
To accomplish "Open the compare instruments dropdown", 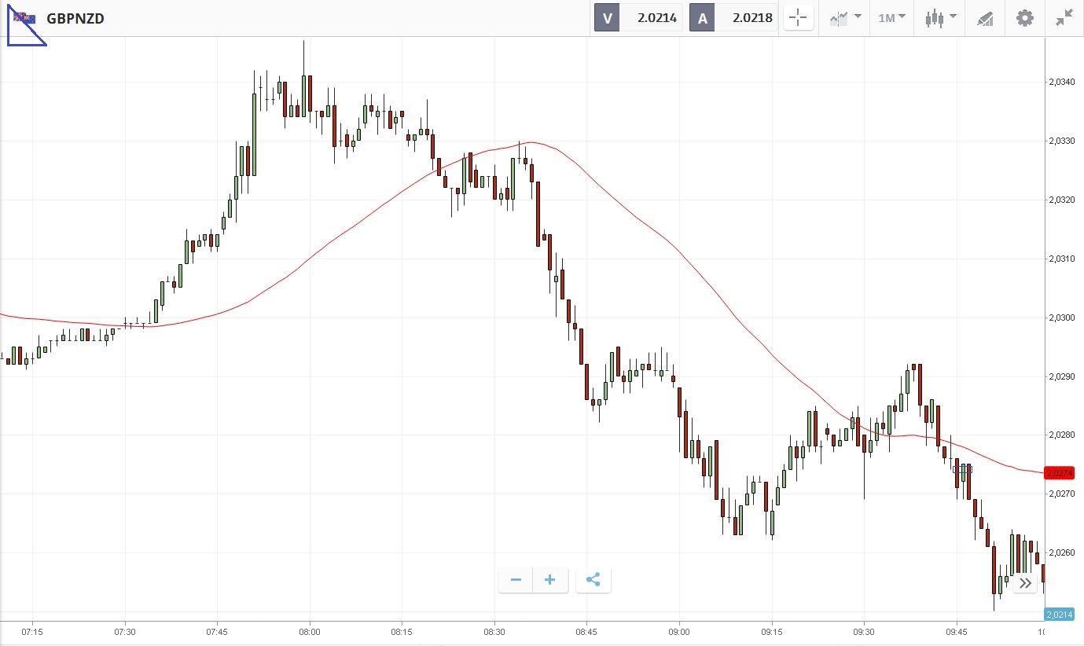I will [845, 18].
